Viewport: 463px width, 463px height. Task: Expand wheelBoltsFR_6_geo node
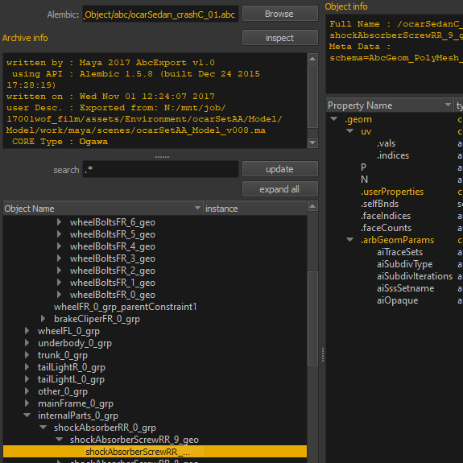click(x=59, y=222)
